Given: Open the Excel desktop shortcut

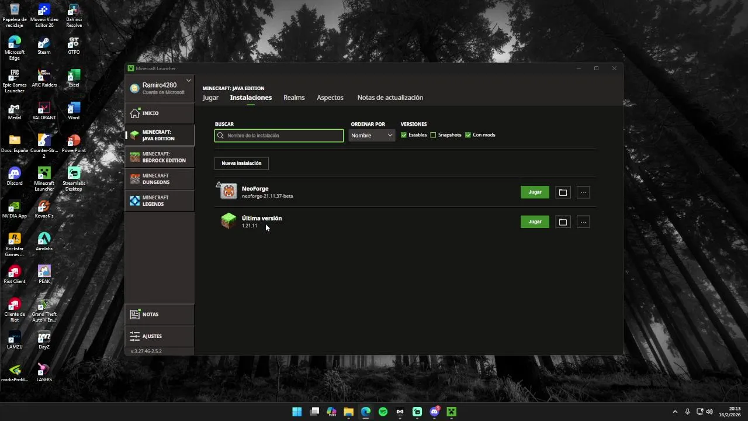Looking at the screenshot, I should point(74,78).
